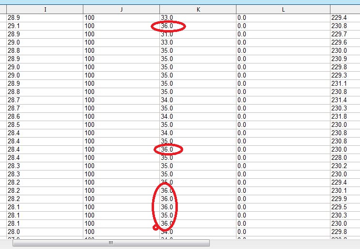Select the cell with value 228.0

point(344,157)
